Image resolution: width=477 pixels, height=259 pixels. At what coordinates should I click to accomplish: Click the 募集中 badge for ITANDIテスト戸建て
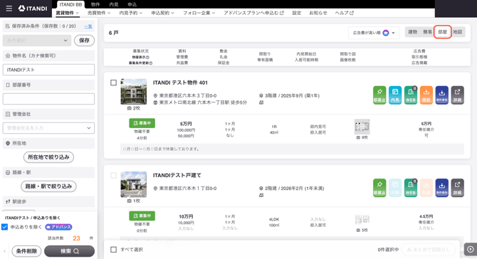[142, 216]
